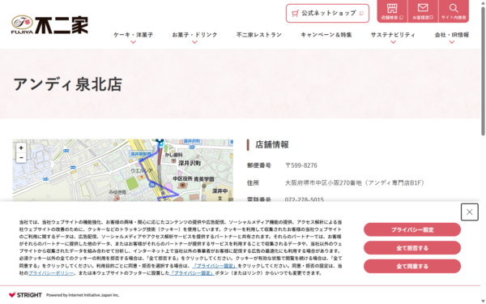Click the site search magnifier icon
486x304 pixels.
(x=454, y=11)
